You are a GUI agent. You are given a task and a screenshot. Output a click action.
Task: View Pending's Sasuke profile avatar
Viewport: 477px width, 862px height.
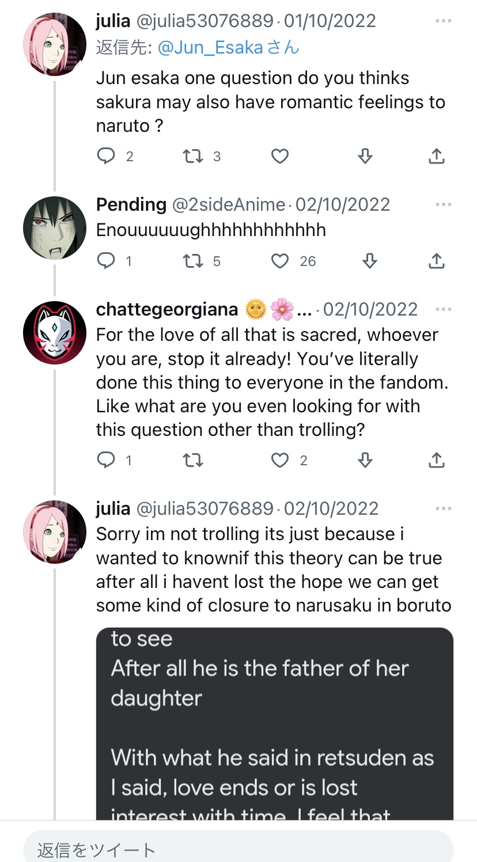point(54,228)
